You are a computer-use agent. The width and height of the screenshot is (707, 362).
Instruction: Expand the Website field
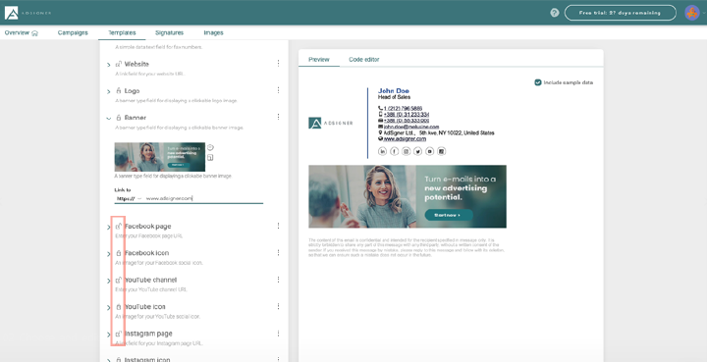(x=109, y=65)
